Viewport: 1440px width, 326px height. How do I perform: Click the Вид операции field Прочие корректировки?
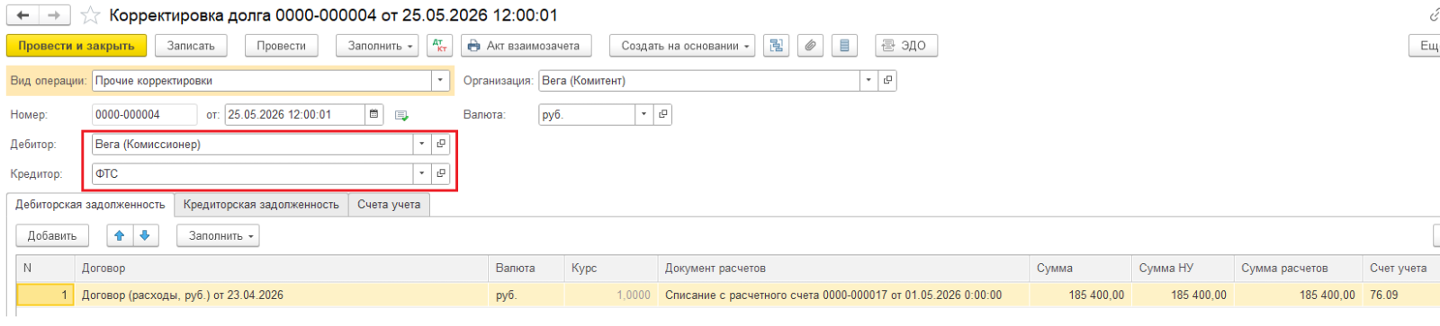pos(262,81)
